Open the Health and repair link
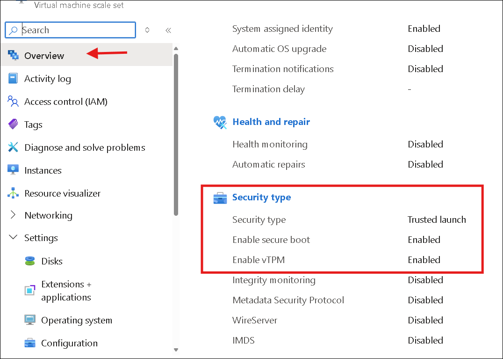The height and width of the screenshot is (359, 503). click(x=271, y=122)
